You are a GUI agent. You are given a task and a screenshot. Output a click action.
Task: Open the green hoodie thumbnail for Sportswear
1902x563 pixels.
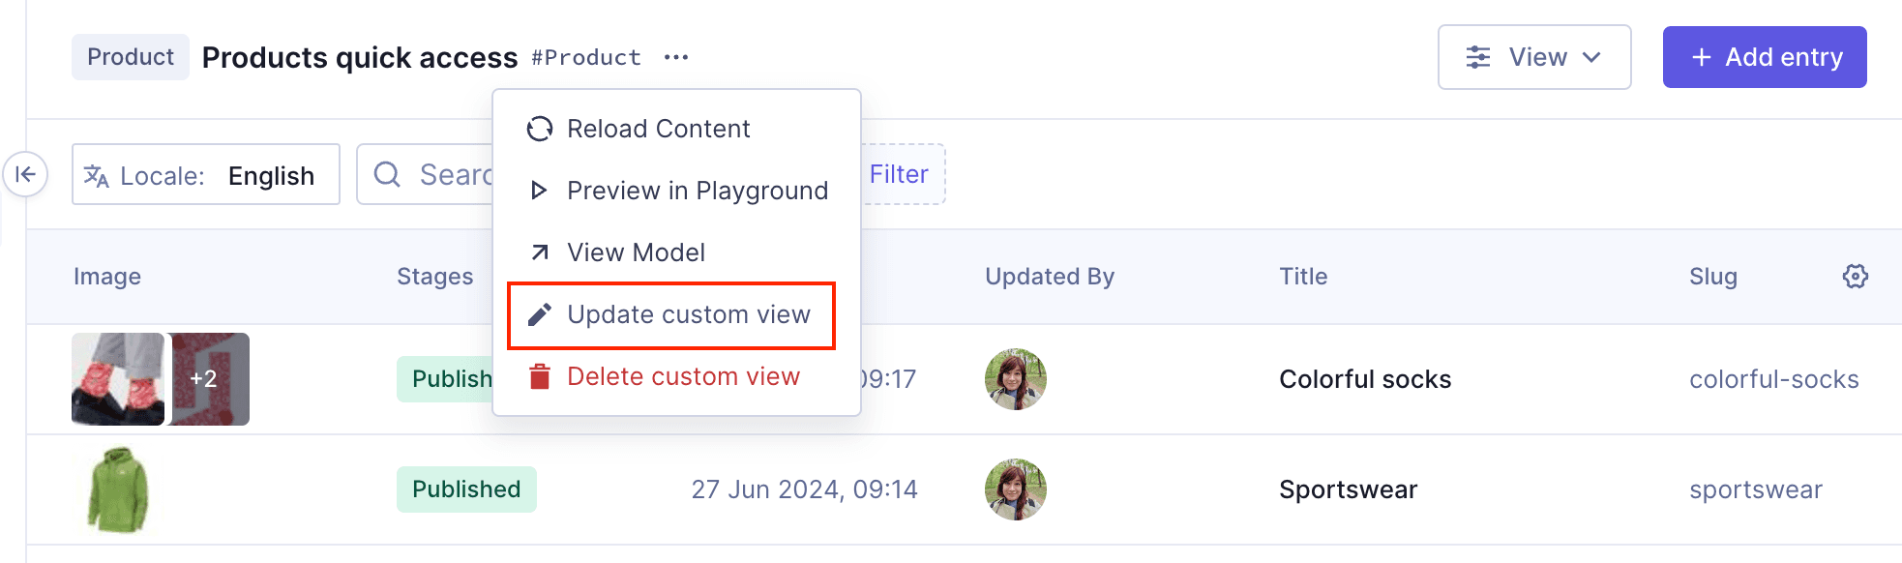tap(118, 489)
